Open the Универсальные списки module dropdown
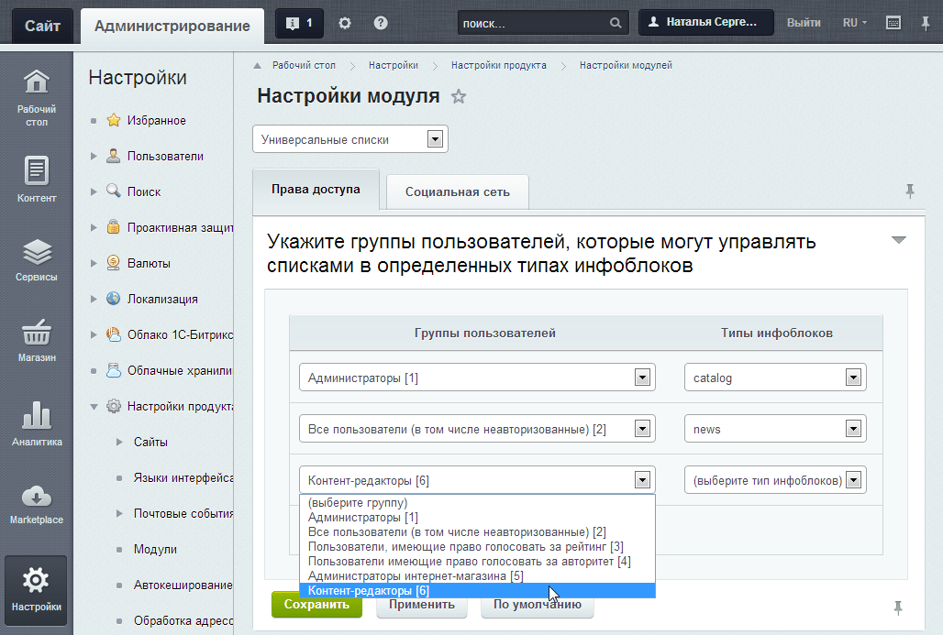Image resolution: width=943 pixels, height=635 pixels. click(350, 139)
